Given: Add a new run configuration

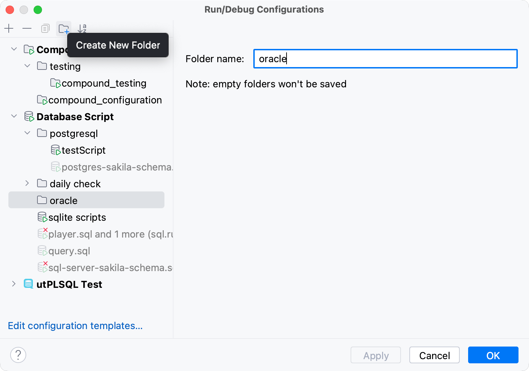Looking at the screenshot, I should (x=9, y=28).
